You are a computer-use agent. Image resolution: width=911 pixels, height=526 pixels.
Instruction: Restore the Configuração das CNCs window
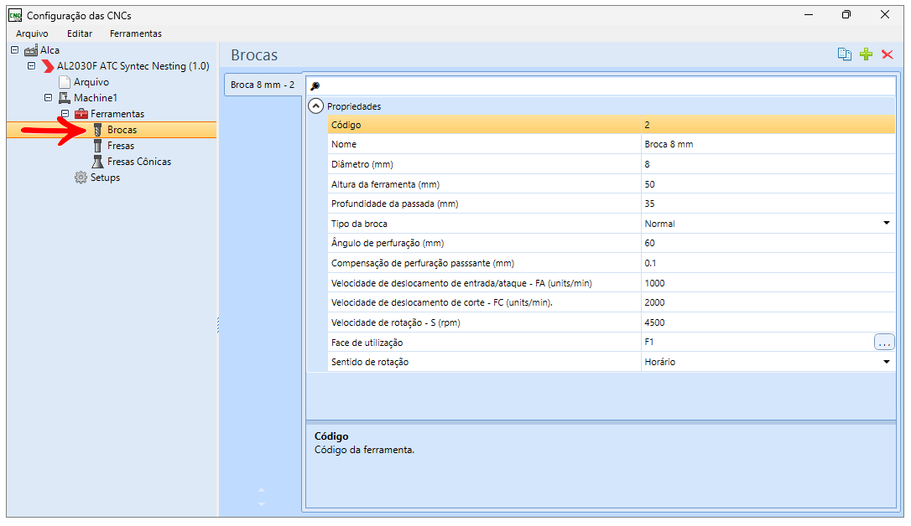(846, 15)
